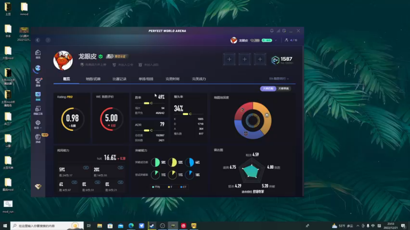Click the T legend entry below pie charts
This screenshot has height=230, width=410.
click(170, 187)
